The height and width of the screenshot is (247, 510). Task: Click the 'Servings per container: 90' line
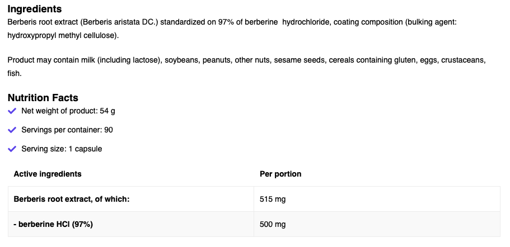click(x=67, y=130)
